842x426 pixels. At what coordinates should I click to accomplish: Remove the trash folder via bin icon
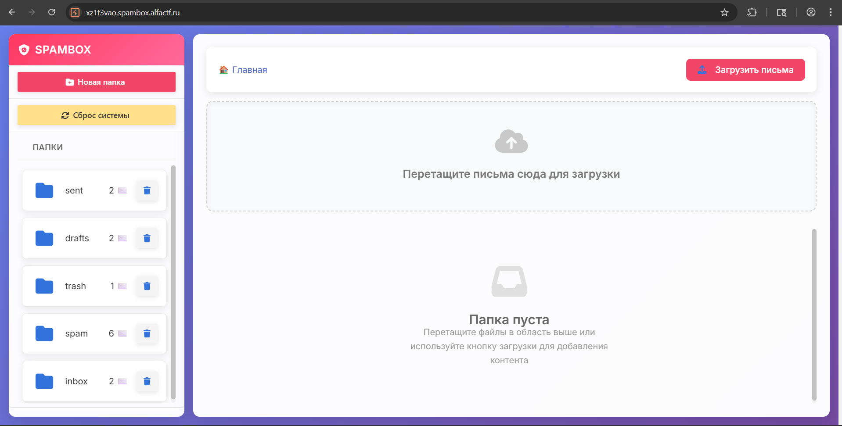147,286
